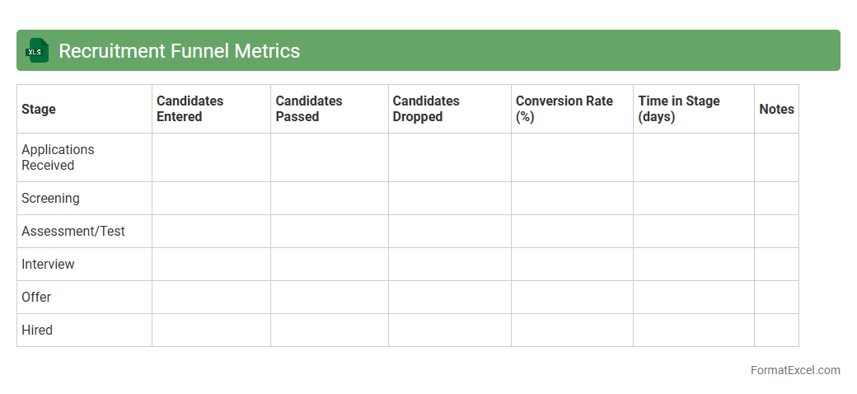Select the Candidates Dropped column header

tap(426, 109)
